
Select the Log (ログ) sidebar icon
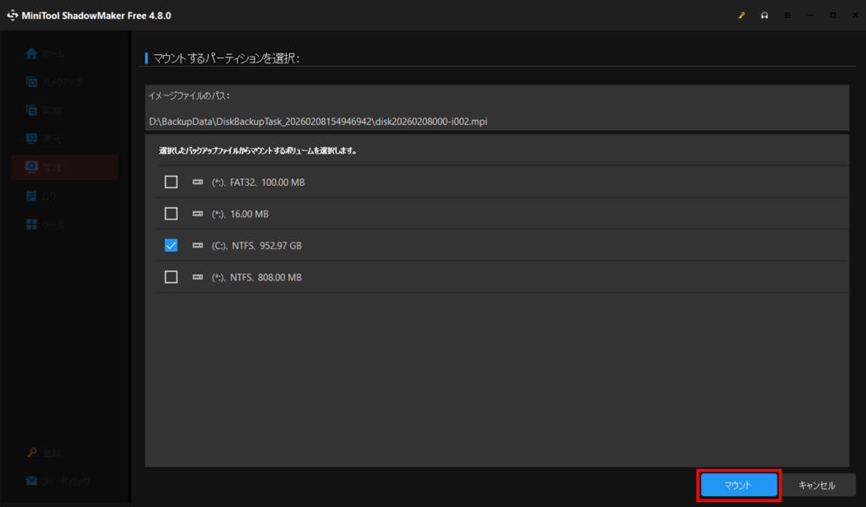pyautogui.click(x=32, y=196)
